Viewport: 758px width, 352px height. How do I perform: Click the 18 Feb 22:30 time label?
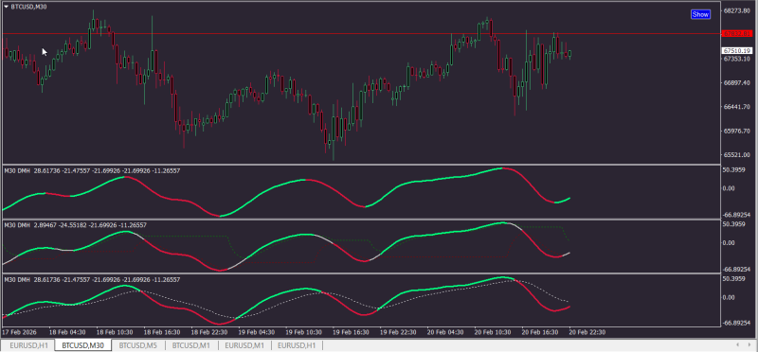(x=209, y=333)
